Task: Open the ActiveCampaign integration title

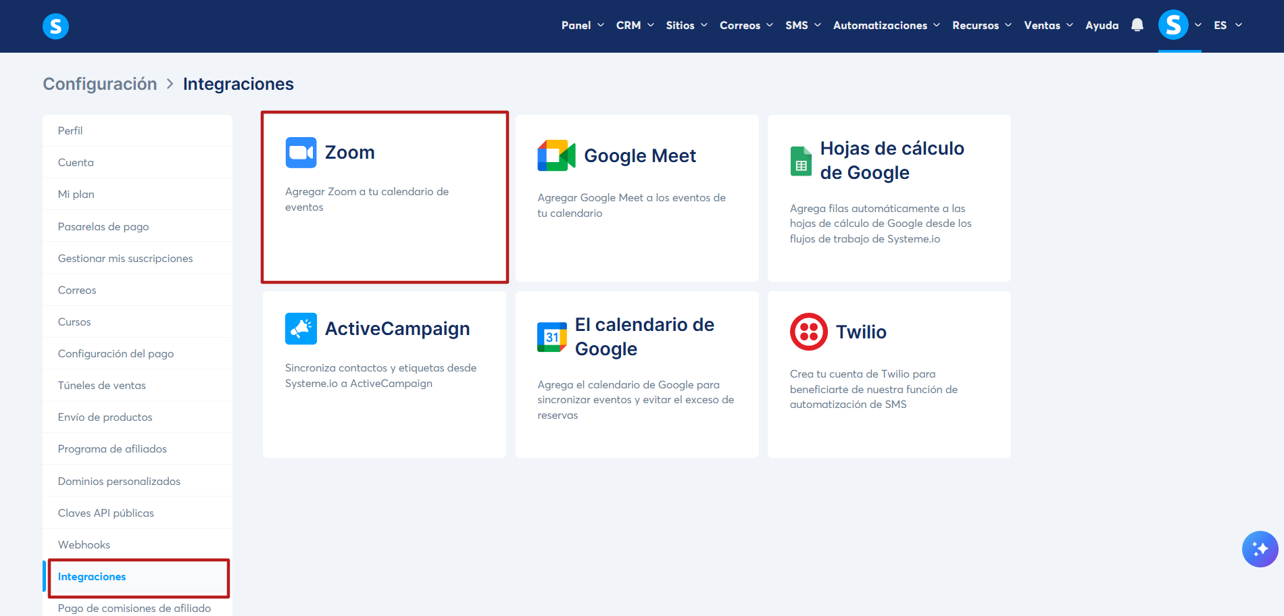Action: 397,329
